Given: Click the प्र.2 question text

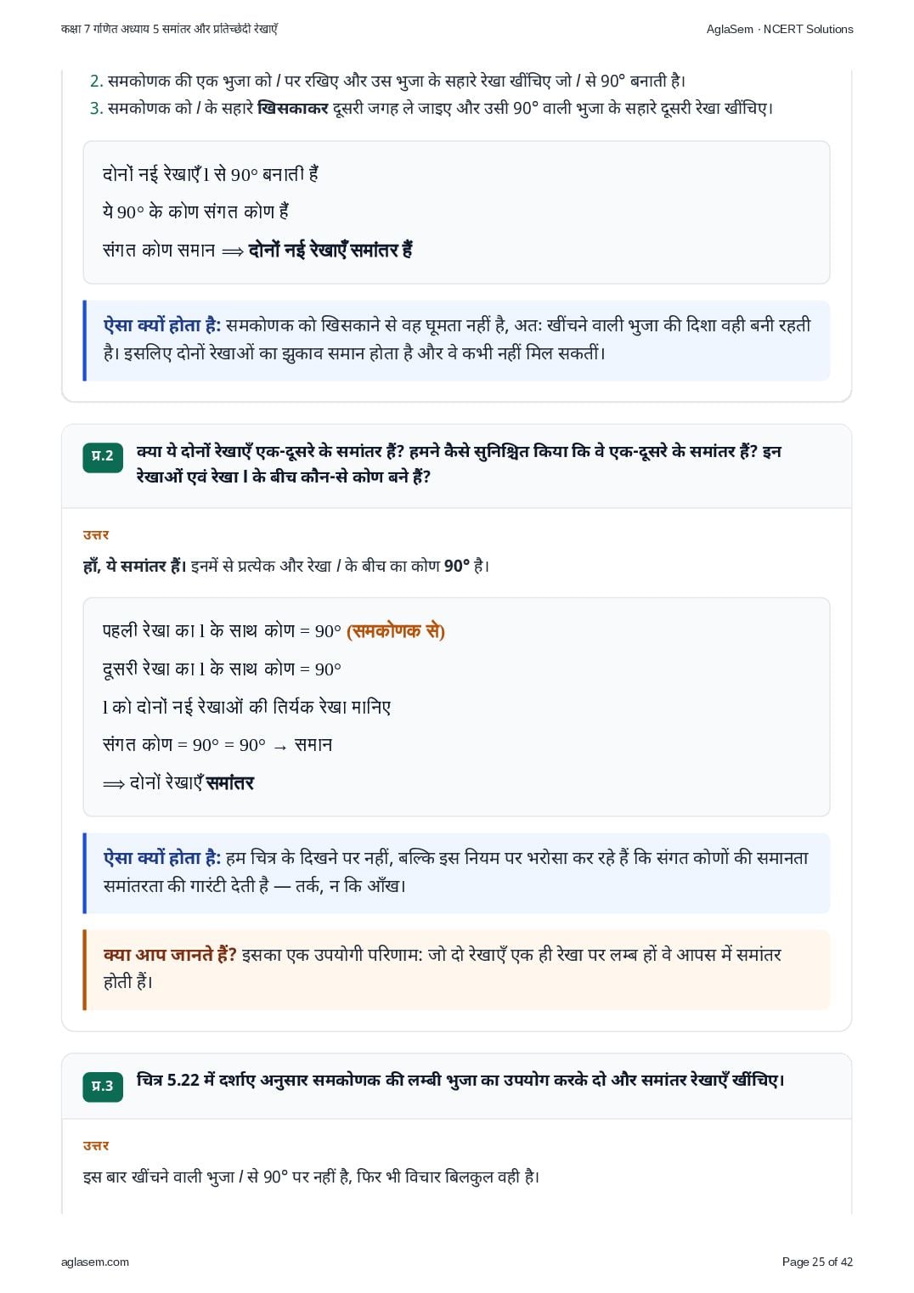Looking at the screenshot, I should [459, 464].
